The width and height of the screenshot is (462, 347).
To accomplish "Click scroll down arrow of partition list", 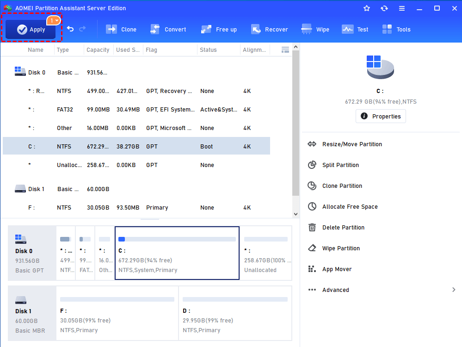I will coord(296,214).
